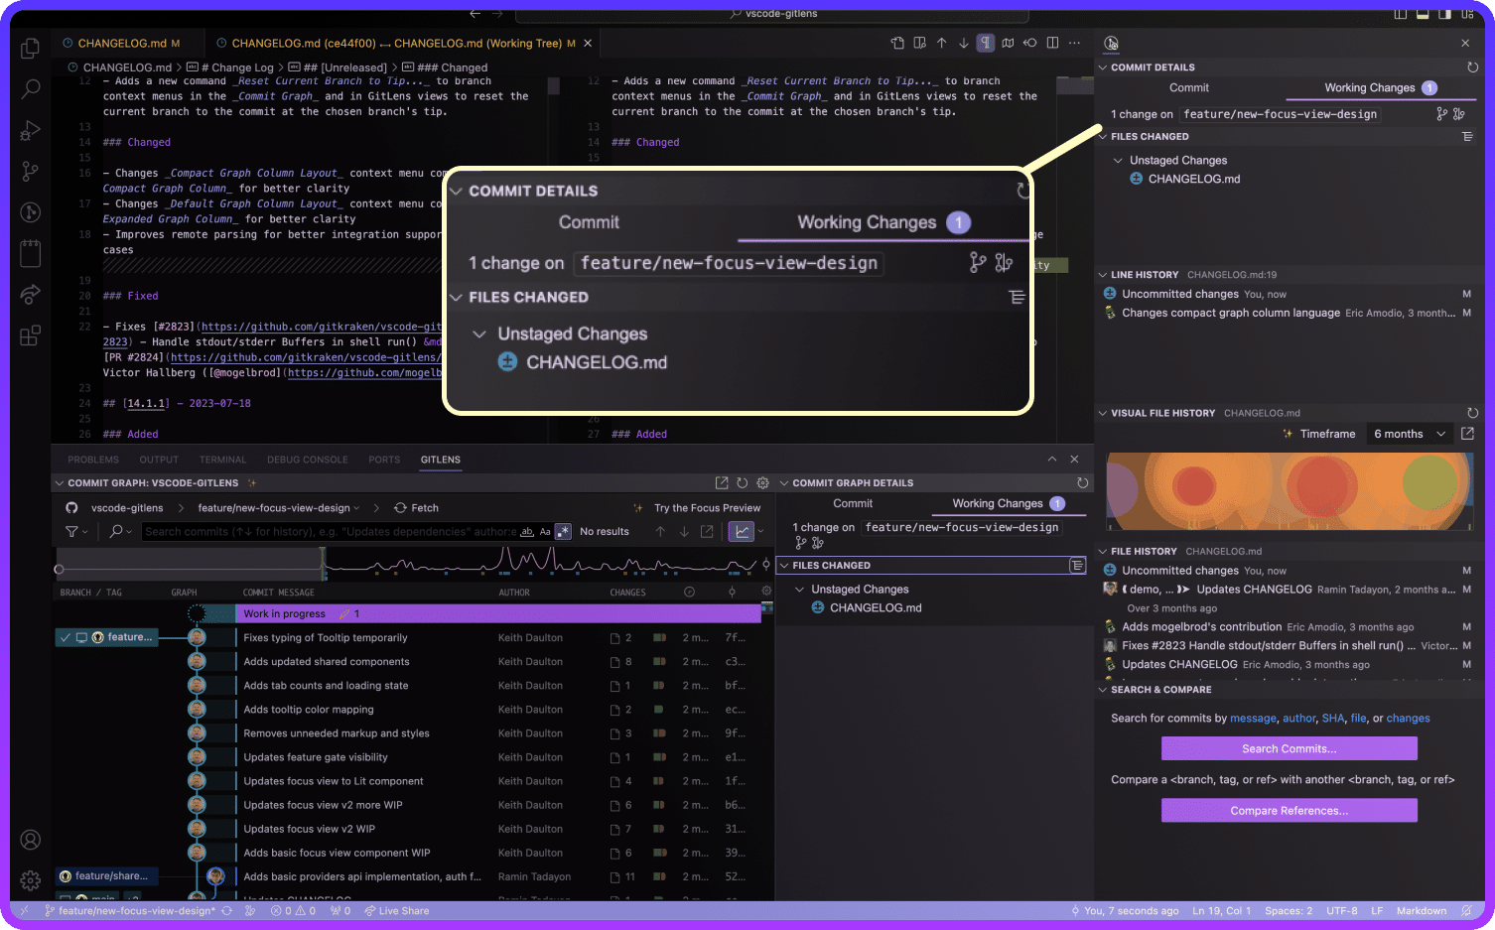The height and width of the screenshot is (930, 1495).
Task: Select commit 'Adds tooltip color mapping'
Action: coord(309,709)
